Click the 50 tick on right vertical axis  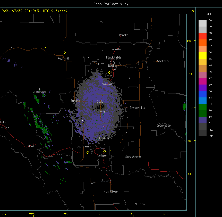190,74
